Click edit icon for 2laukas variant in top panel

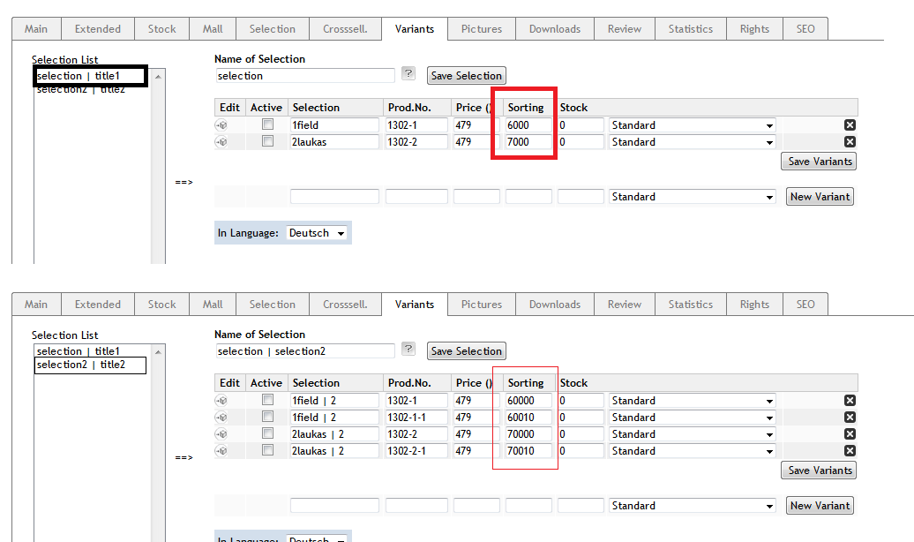tap(221, 142)
